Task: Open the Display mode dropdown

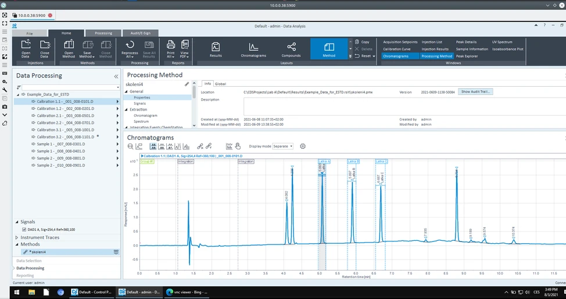Action: tap(282, 147)
